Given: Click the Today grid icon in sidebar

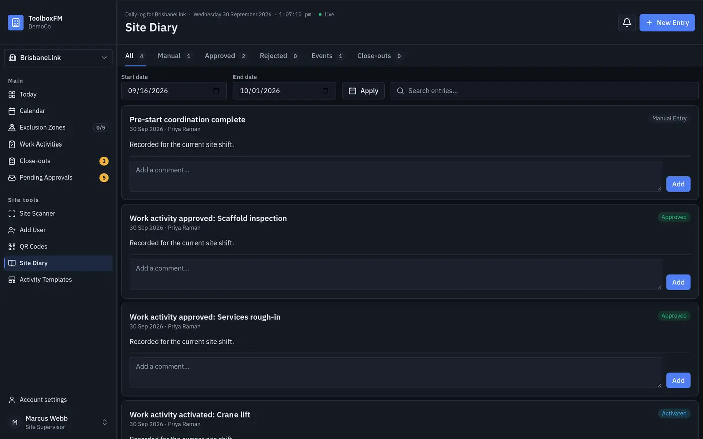Looking at the screenshot, I should (12, 94).
